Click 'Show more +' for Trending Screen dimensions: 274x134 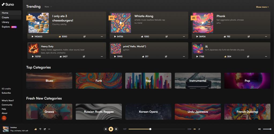tap(262, 7)
